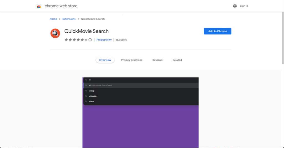Image resolution: width=284 pixels, height=148 pixels.
Task: Click the QuickMovie Search extension icon
Action: point(55,33)
